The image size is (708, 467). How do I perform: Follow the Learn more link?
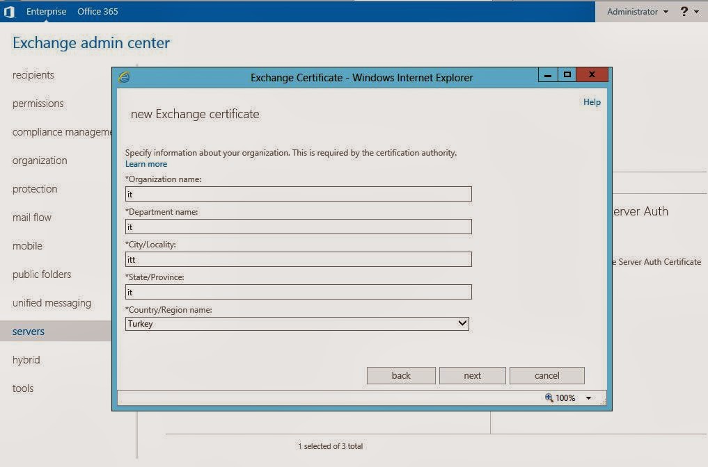pyautogui.click(x=146, y=164)
